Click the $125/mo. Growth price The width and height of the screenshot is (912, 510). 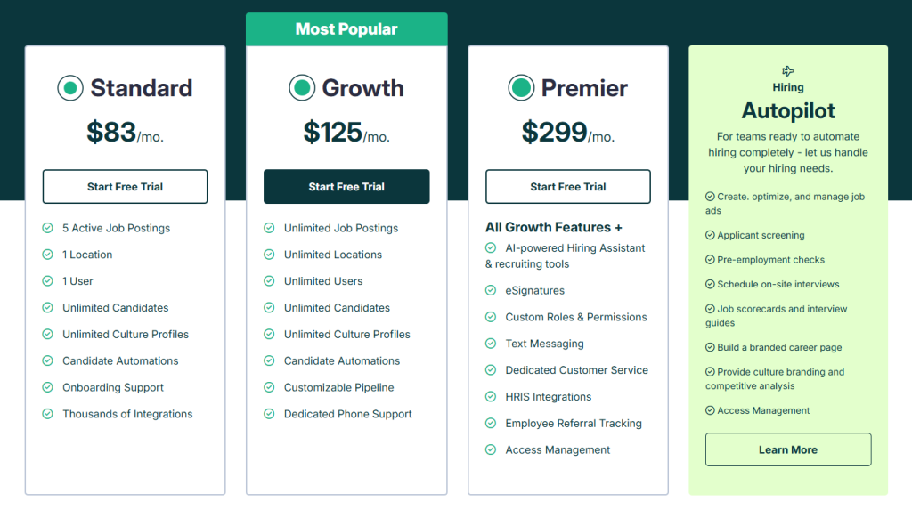tap(346, 133)
